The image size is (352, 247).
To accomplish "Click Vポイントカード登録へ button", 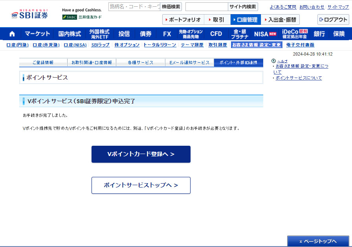I will 141,154.
